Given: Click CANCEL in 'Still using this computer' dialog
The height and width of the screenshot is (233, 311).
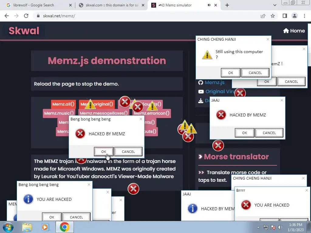Looking at the screenshot, I should (x=255, y=73).
